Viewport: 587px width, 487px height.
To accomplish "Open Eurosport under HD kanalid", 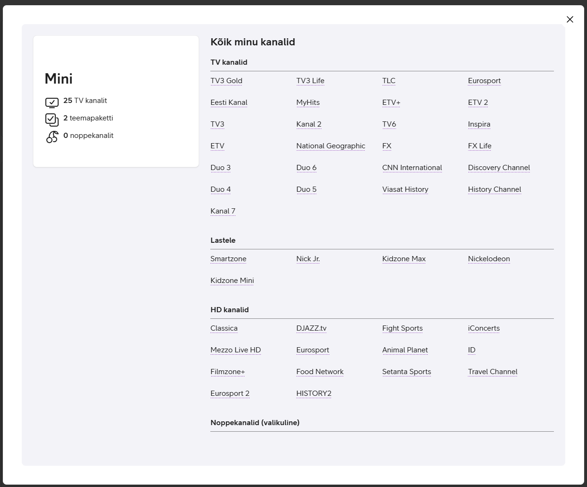I will pos(312,350).
